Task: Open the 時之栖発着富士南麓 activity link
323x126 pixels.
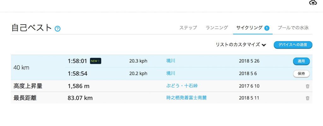Action: click(186, 98)
